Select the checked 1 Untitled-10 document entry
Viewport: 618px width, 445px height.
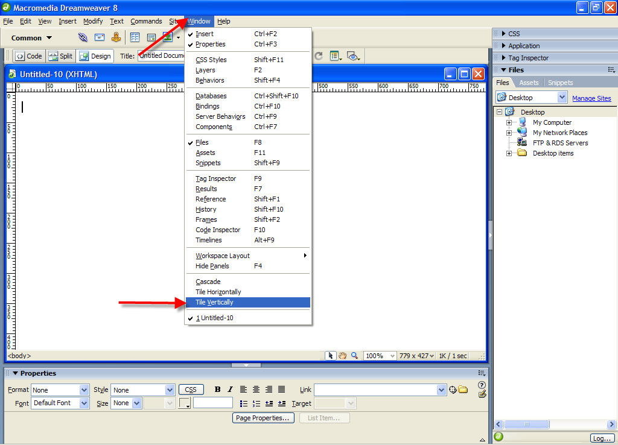point(248,318)
